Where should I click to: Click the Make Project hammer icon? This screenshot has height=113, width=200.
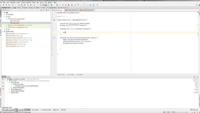coord(41,5)
